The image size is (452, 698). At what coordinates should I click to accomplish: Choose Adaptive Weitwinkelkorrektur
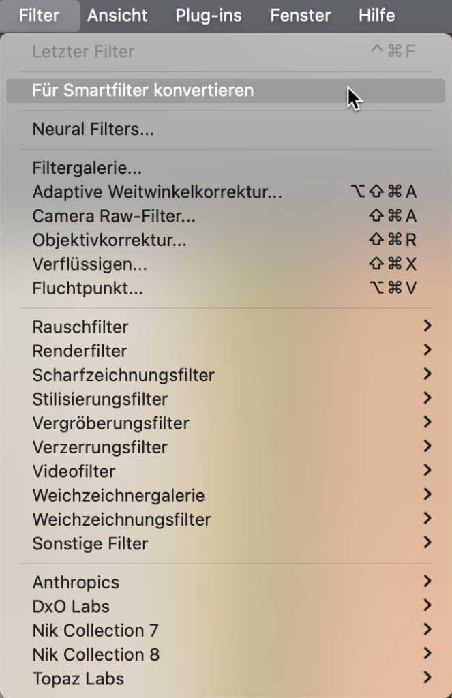pos(226,192)
